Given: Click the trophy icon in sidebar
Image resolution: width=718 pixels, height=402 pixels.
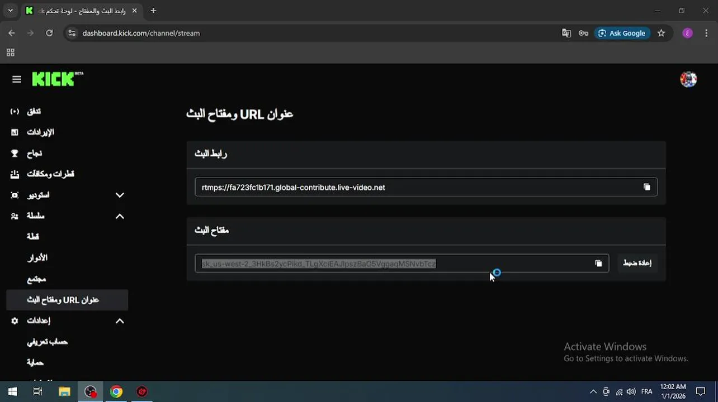Looking at the screenshot, I should click(x=15, y=153).
